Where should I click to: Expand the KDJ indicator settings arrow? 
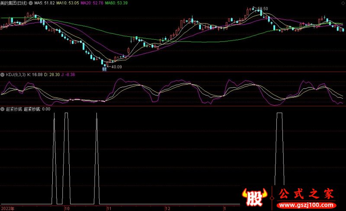3,75
